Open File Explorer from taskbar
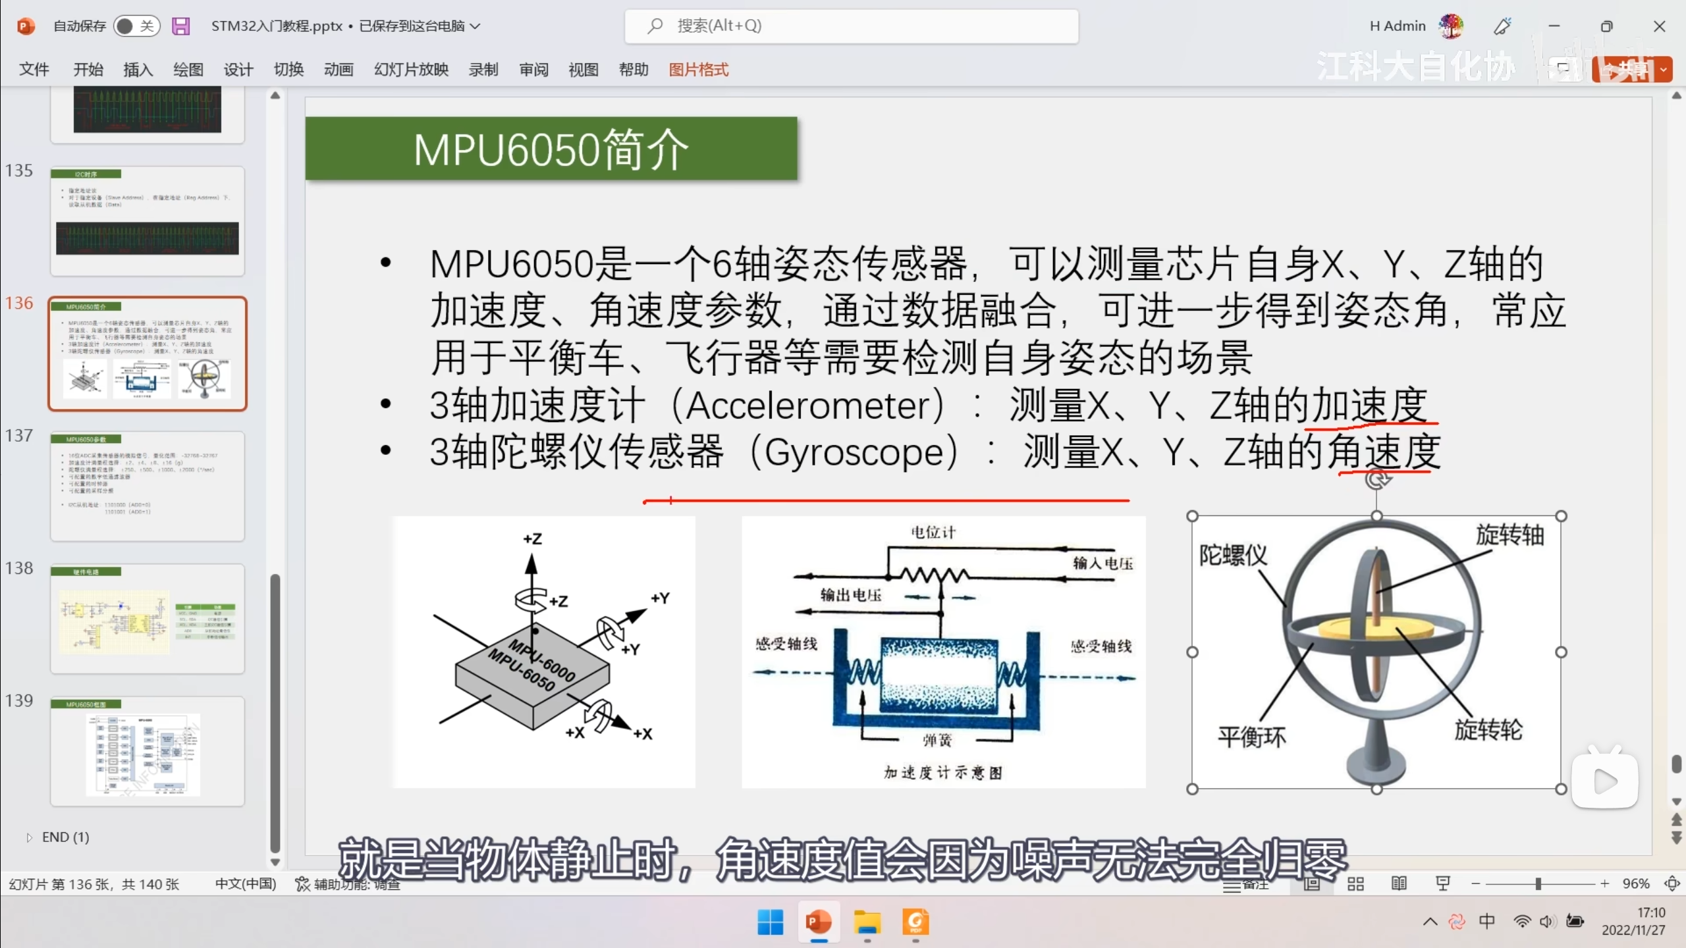Image resolution: width=1686 pixels, height=948 pixels. (867, 922)
